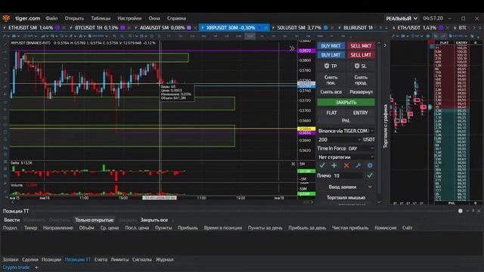
Task: Open the Лимиты bottom tab
Action: point(119,260)
